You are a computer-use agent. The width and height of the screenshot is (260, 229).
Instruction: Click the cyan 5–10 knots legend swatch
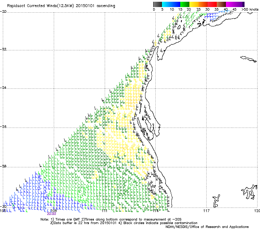(x=167, y=4)
